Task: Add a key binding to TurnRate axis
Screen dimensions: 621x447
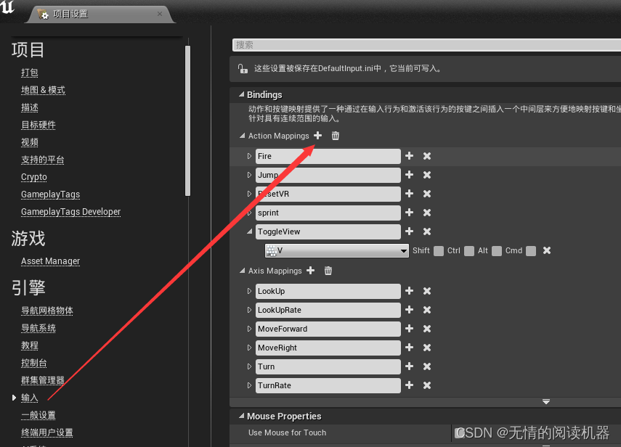Action: [409, 385]
